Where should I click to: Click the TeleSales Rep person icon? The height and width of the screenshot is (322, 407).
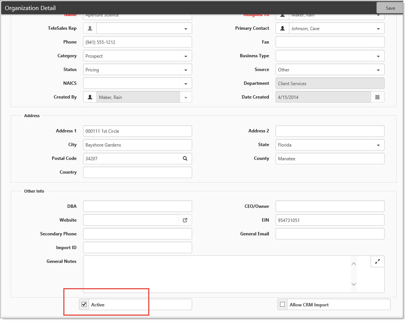[90, 28]
